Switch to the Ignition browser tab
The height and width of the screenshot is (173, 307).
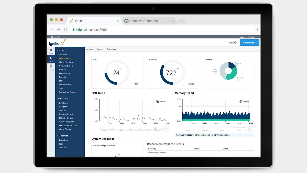(x=93, y=21)
